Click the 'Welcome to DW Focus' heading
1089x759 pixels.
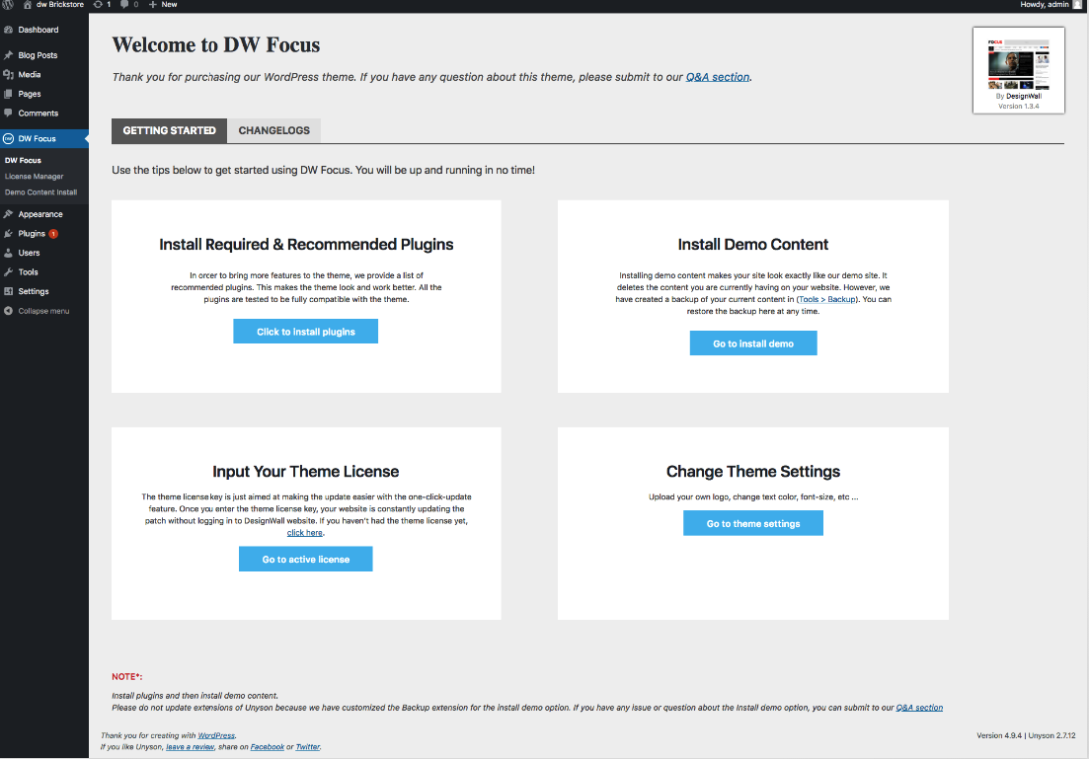(216, 45)
